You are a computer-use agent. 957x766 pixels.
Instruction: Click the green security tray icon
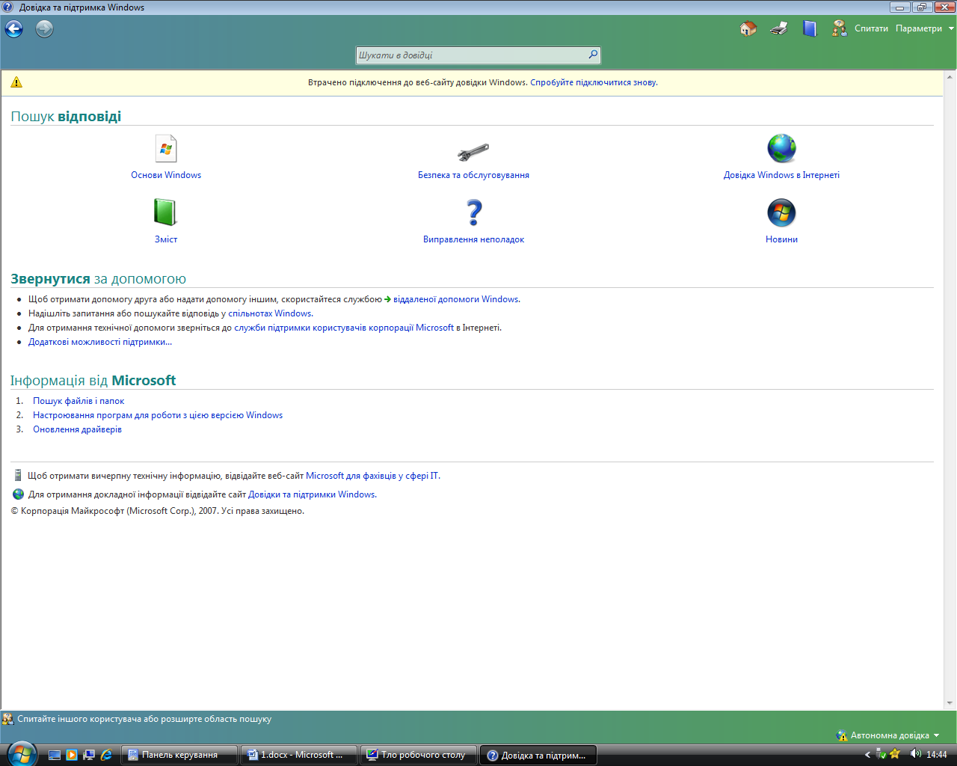pos(881,754)
